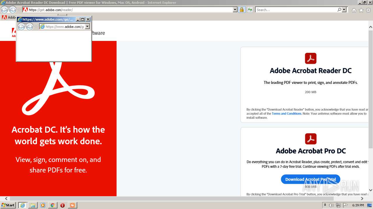
Task: Open the media player taskbar icon
Action: click(43, 205)
